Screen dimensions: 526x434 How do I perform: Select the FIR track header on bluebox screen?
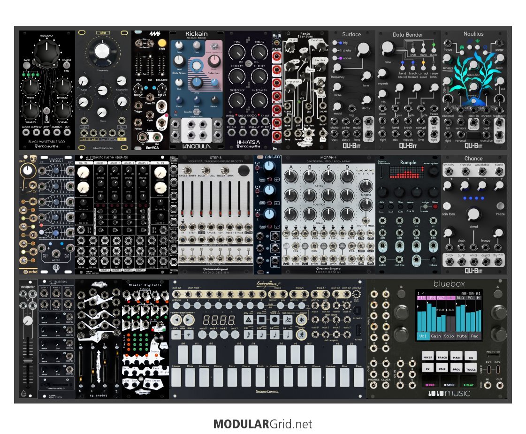(x=422, y=298)
